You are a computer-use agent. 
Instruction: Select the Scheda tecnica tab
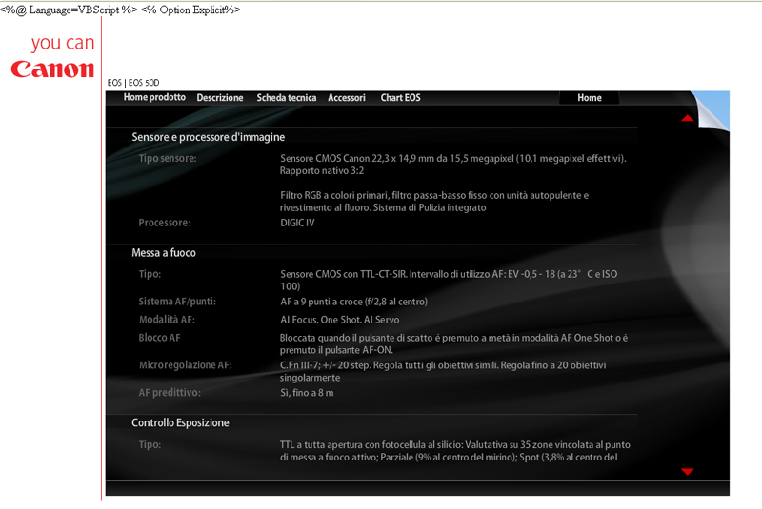[287, 98]
